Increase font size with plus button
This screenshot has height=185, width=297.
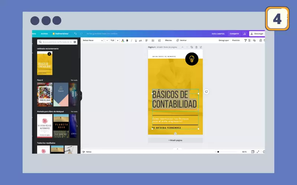(x=118, y=40)
